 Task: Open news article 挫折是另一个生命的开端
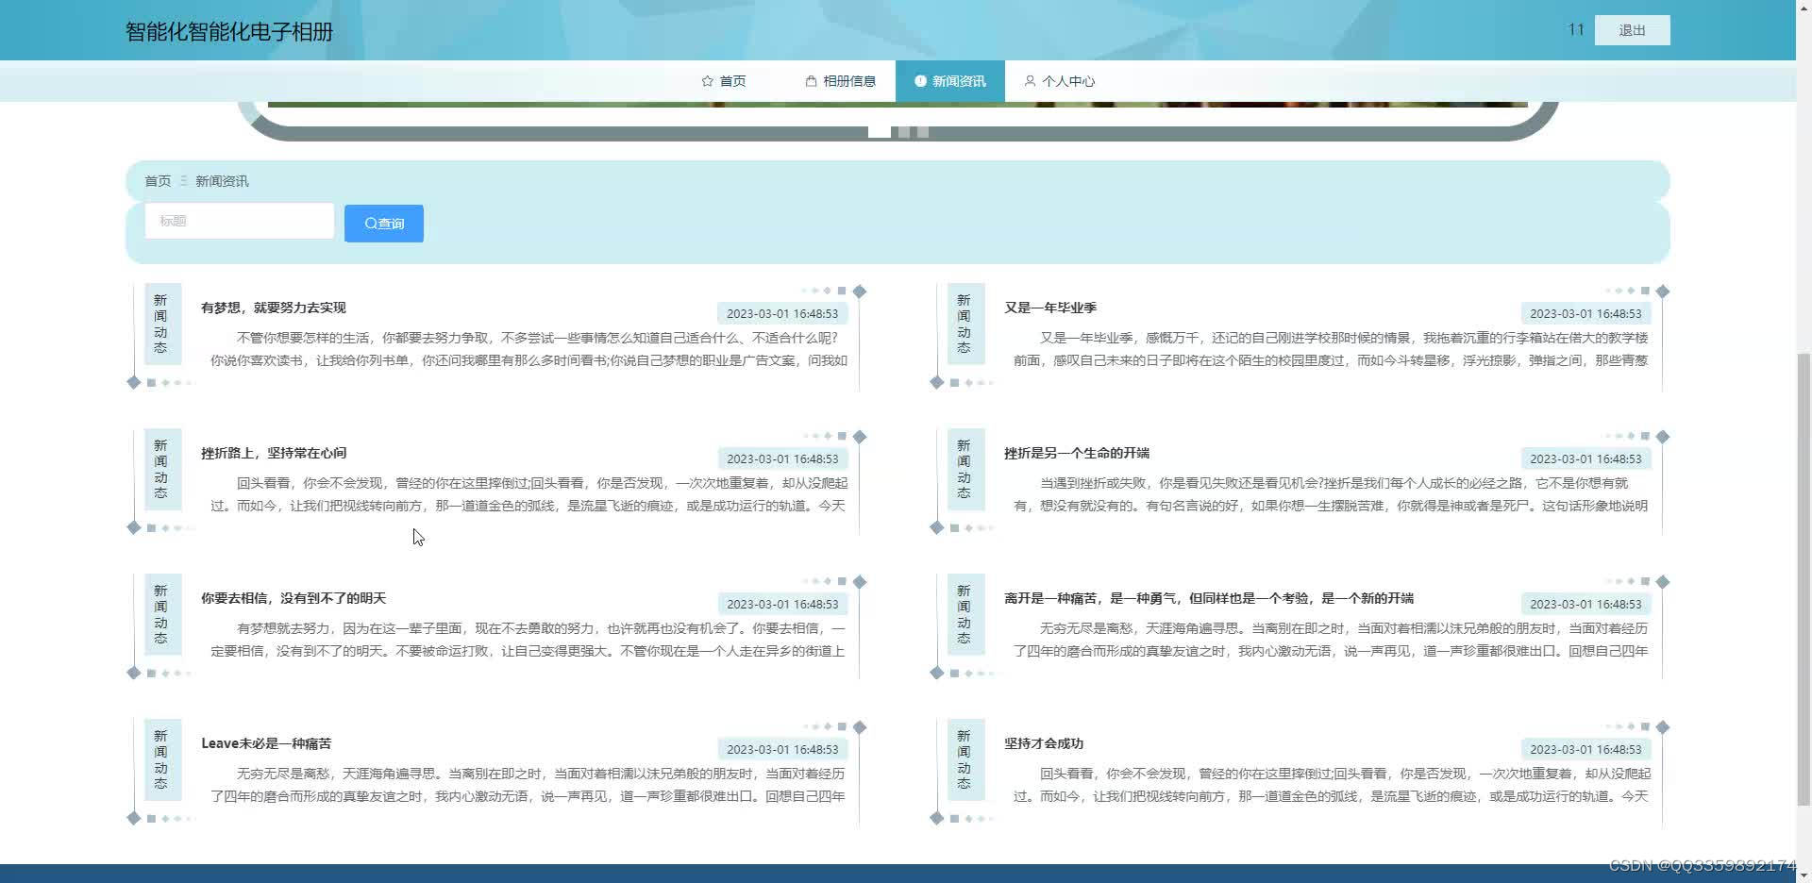tap(1077, 453)
